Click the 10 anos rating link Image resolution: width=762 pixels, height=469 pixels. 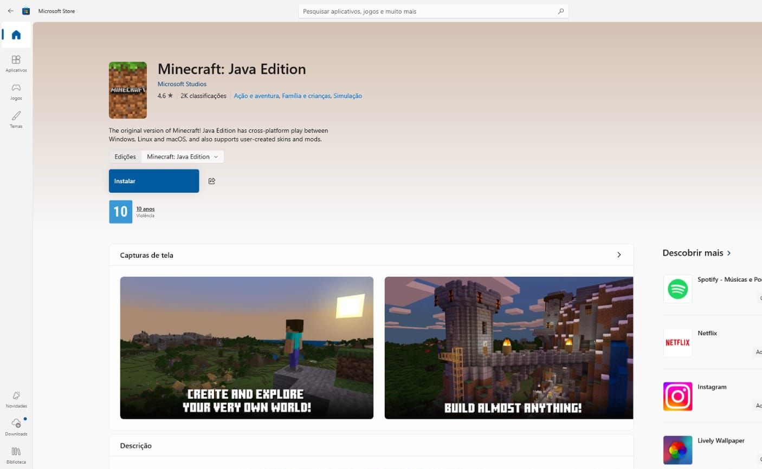pos(145,209)
